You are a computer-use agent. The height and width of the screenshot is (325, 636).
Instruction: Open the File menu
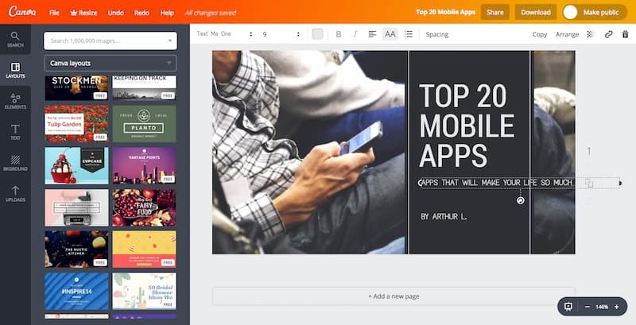[x=54, y=13]
